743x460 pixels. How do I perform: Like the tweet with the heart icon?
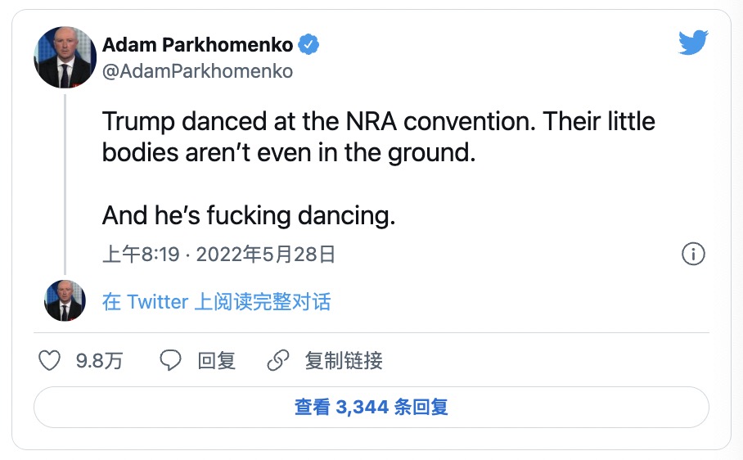50,360
